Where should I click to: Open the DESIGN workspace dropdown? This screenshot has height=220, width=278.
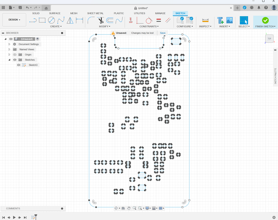14,19
